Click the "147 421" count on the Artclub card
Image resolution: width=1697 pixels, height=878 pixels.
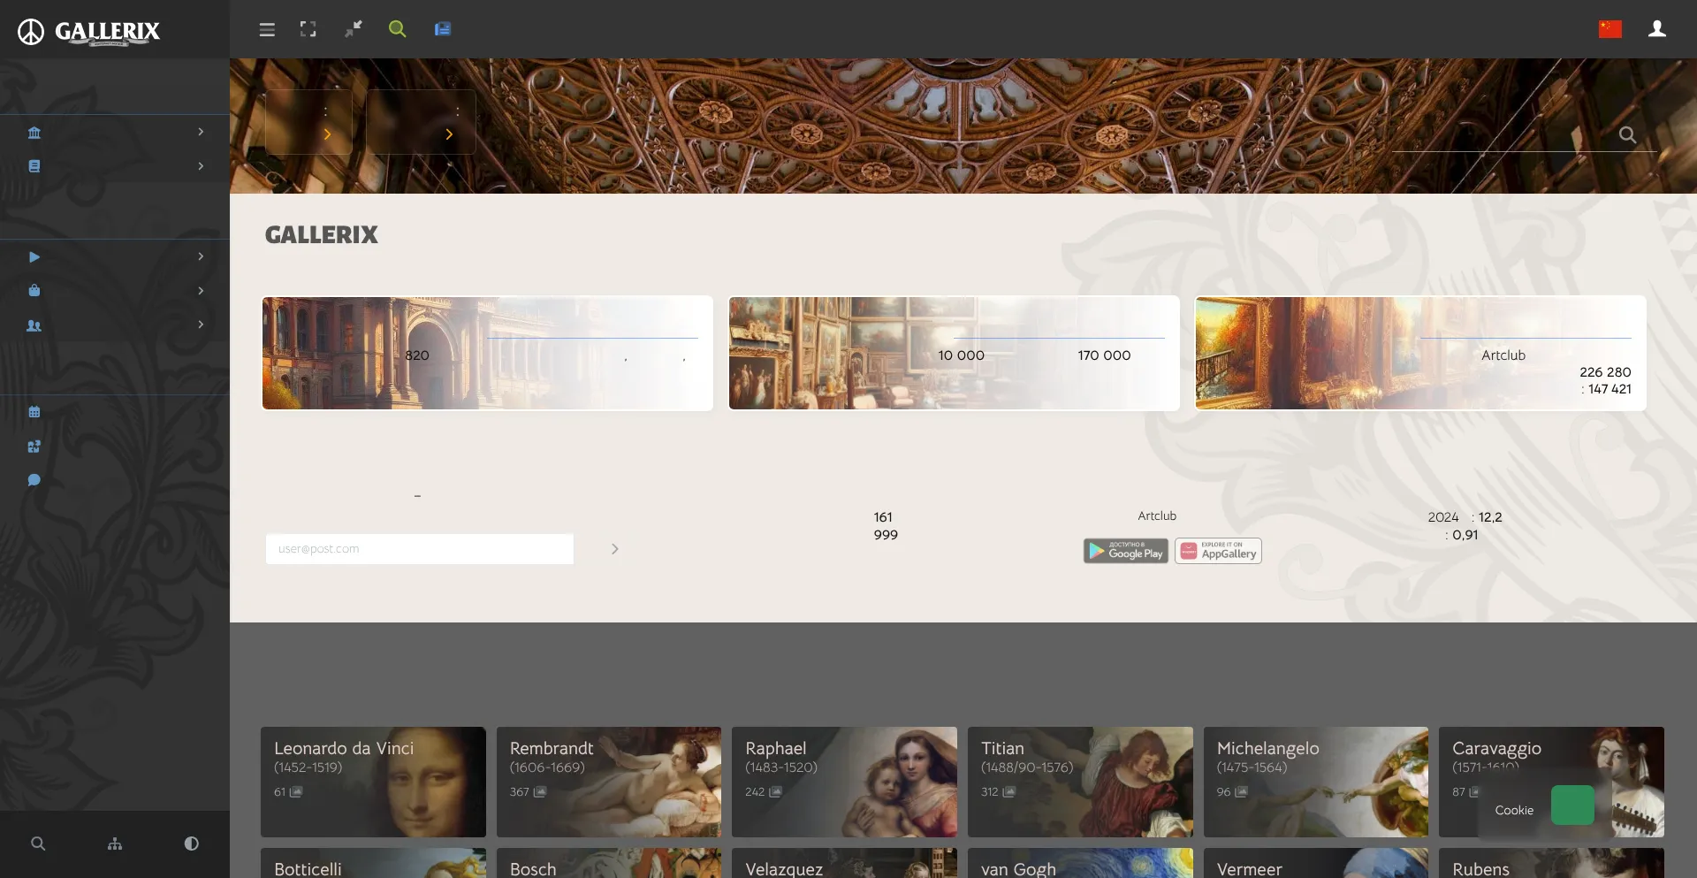coord(1609,389)
